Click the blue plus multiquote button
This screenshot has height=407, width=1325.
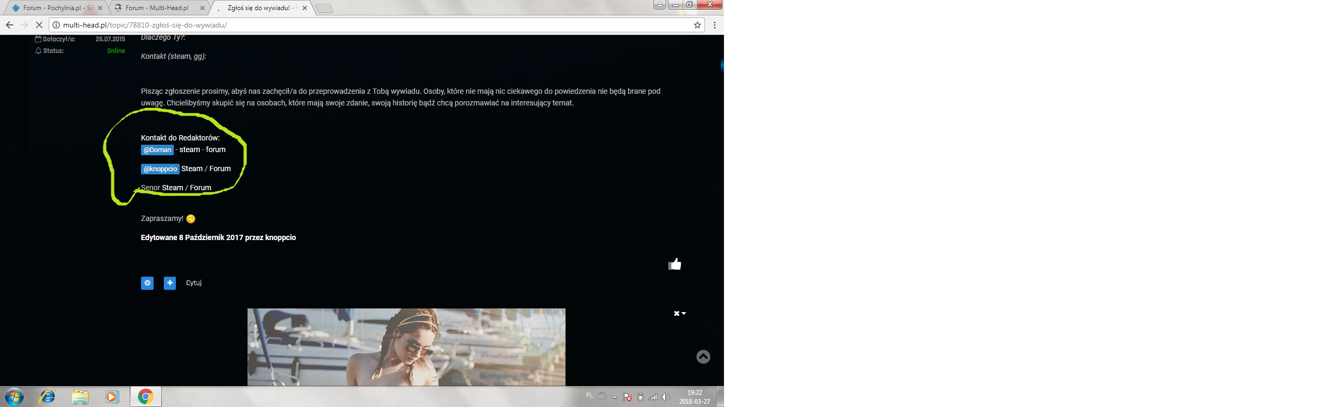170,283
